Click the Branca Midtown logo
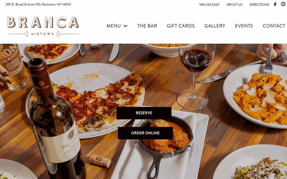This screenshot has height=179, width=287. pos(43,26)
